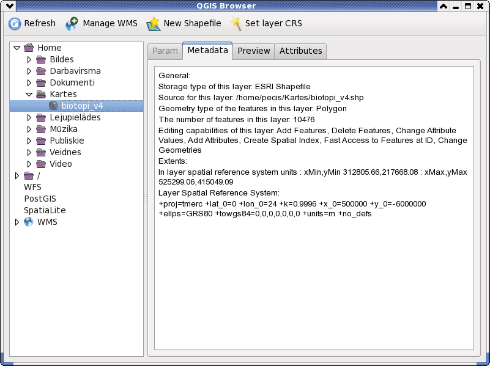This screenshot has width=490, height=366.
Task: Collapse the Home tree node
Action: (17, 48)
